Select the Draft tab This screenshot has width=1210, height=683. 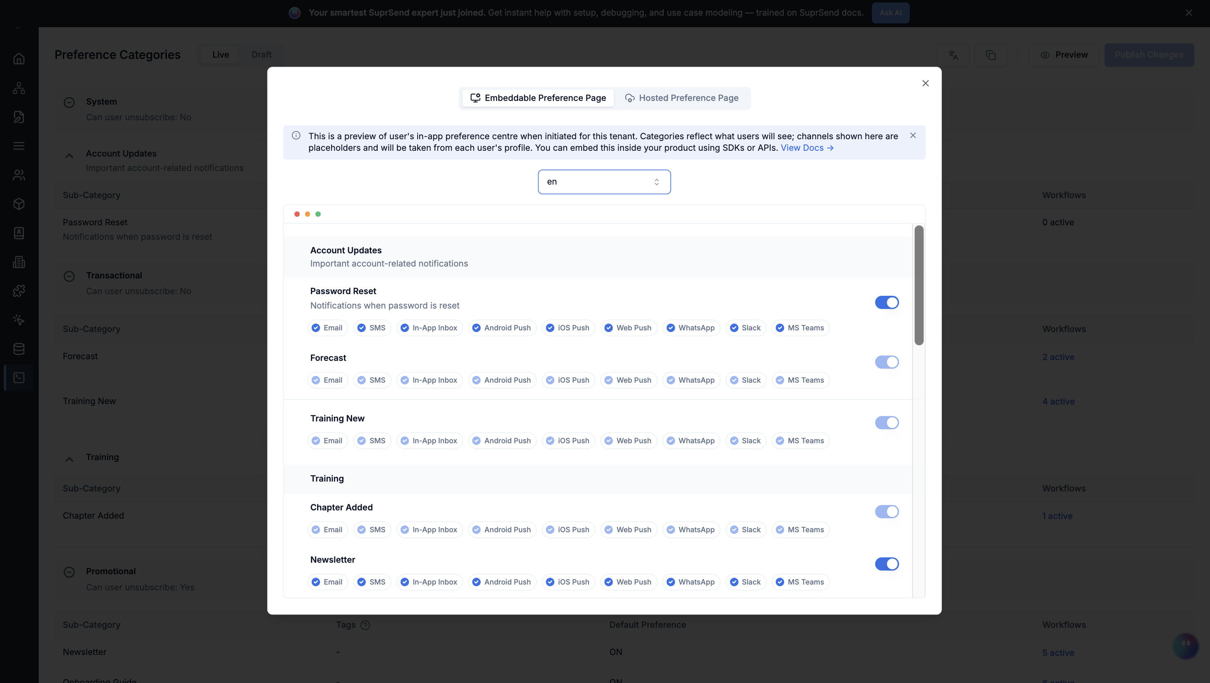(261, 55)
